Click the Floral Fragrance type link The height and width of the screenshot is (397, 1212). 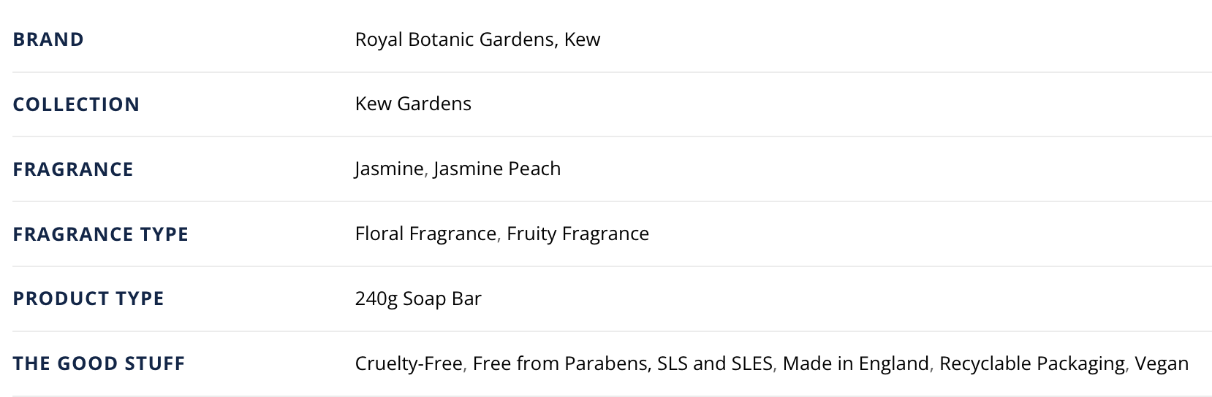coord(425,234)
